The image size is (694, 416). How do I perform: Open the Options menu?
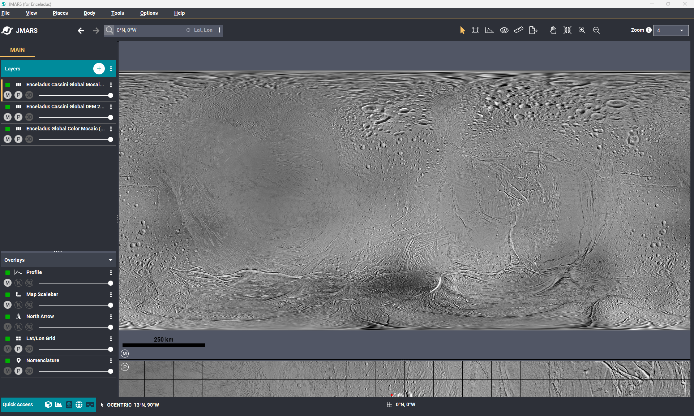pos(149,13)
